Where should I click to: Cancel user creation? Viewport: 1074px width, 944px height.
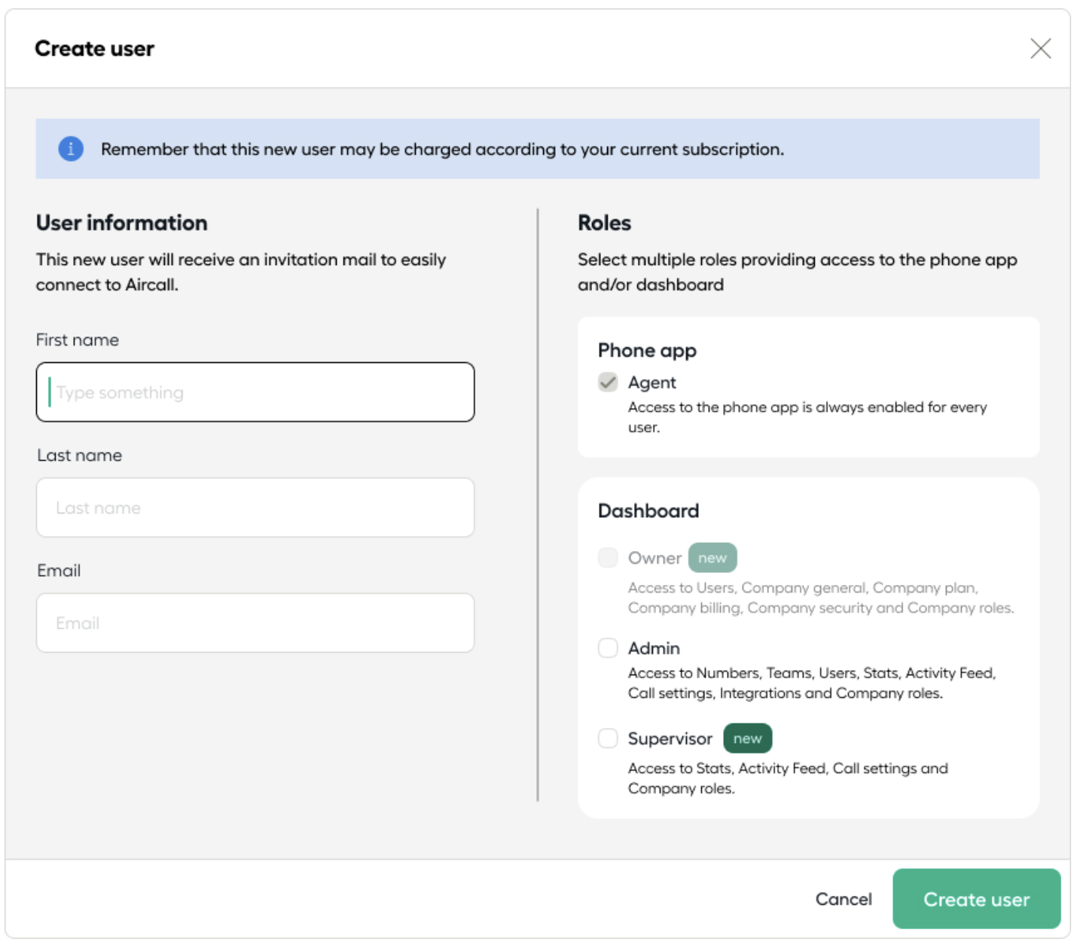coord(844,899)
